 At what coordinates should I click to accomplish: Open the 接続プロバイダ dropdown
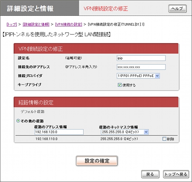(x=138, y=76)
